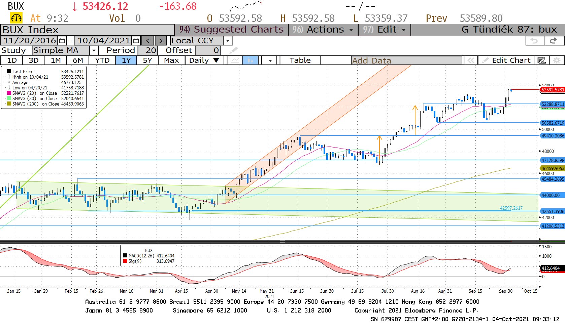Image resolution: width=565 pixels, height=331 pixels.
Task: Click the 42551.3906 level label
Action: [x=553, y=211]
